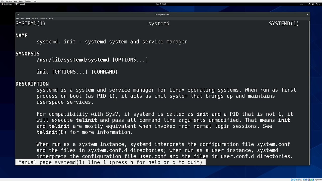This screenshot has width=322, height=181.
Task: Open the terminal's Search menu
Action: point(35,19)
